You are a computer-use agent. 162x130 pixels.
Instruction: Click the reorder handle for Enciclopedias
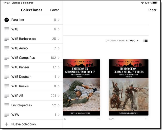[x=7, y=105]
